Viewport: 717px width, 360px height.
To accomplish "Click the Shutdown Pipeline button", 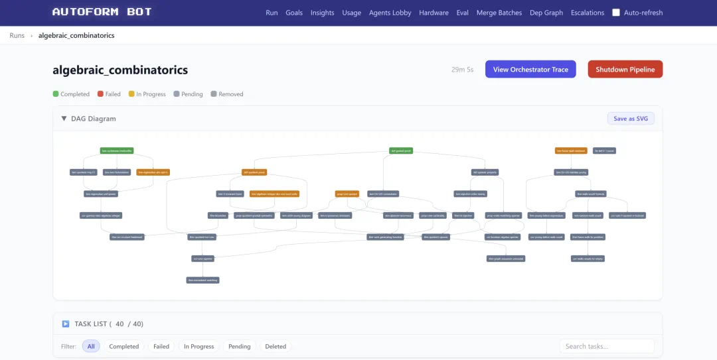I will [x=625, y=70].
